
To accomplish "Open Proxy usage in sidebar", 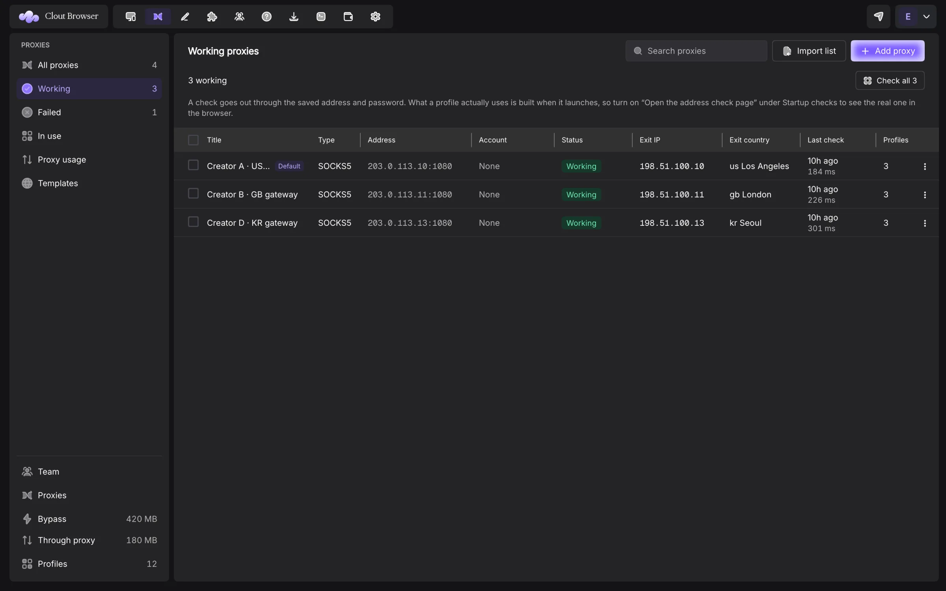I will click(89, 160).
